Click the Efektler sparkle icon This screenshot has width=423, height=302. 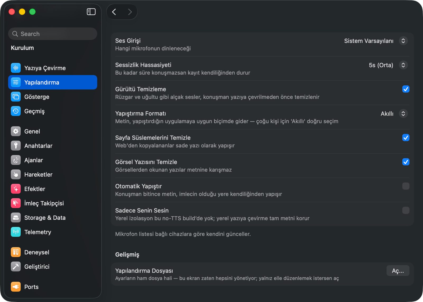(16, 189)
